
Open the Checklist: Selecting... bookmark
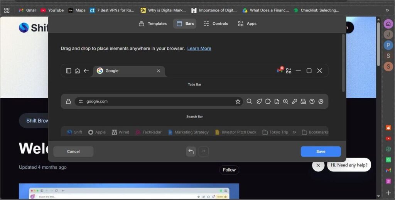coord(316,10)
